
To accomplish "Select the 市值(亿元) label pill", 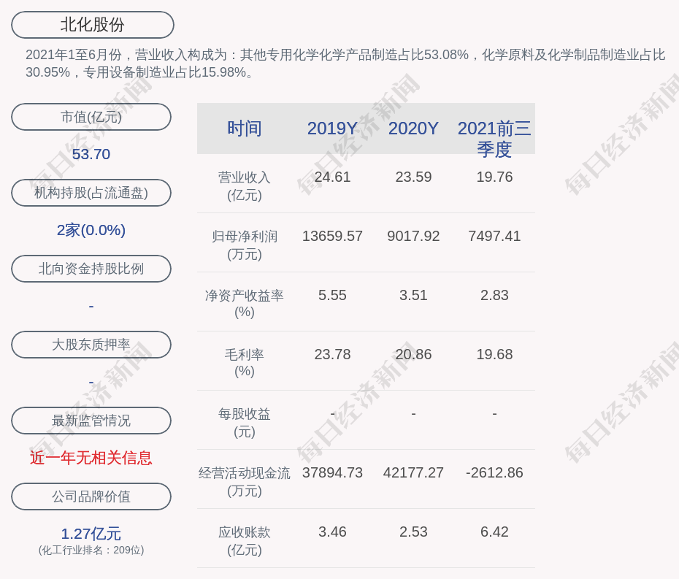I will pos(91,117).
